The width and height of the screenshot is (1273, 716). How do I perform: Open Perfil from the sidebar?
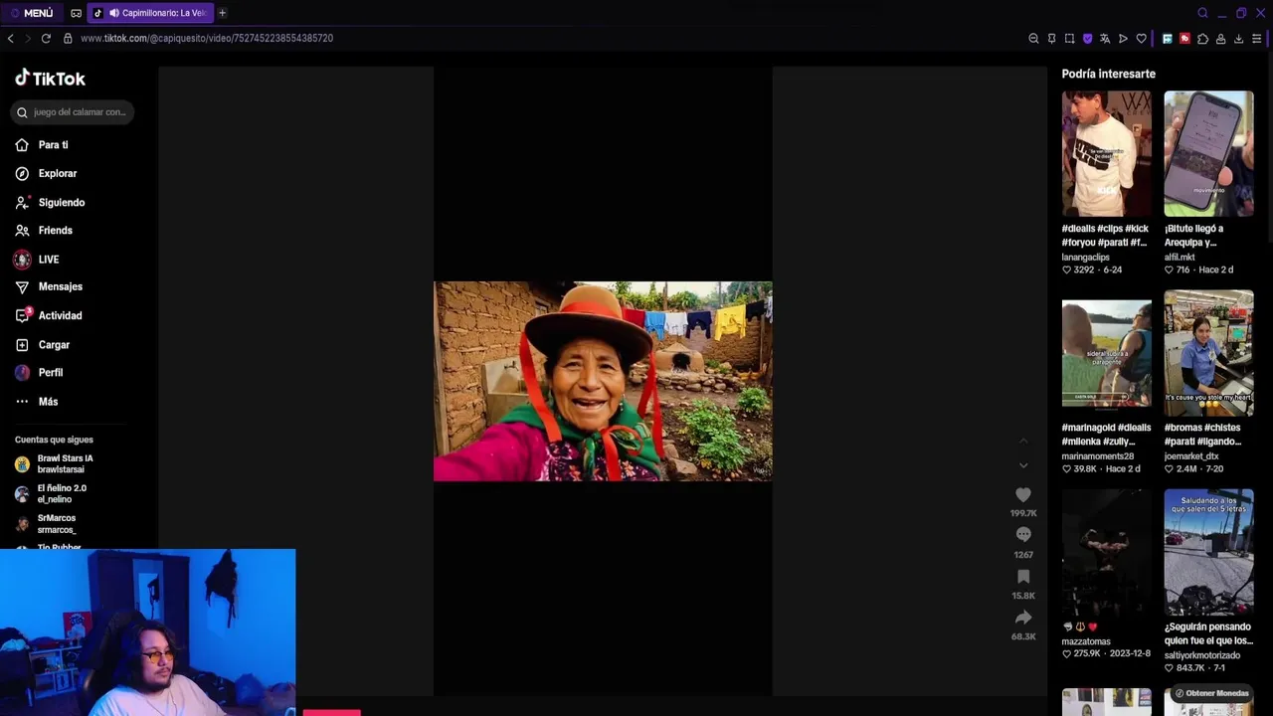40,373
